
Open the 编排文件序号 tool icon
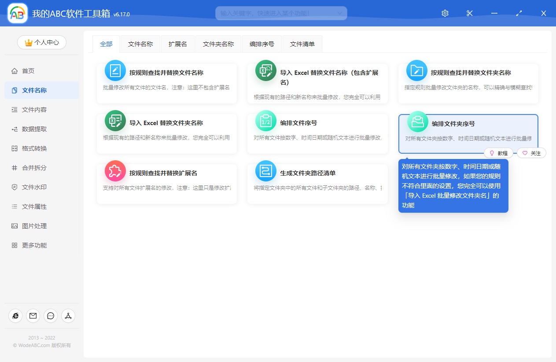click(x=265, y=120)
